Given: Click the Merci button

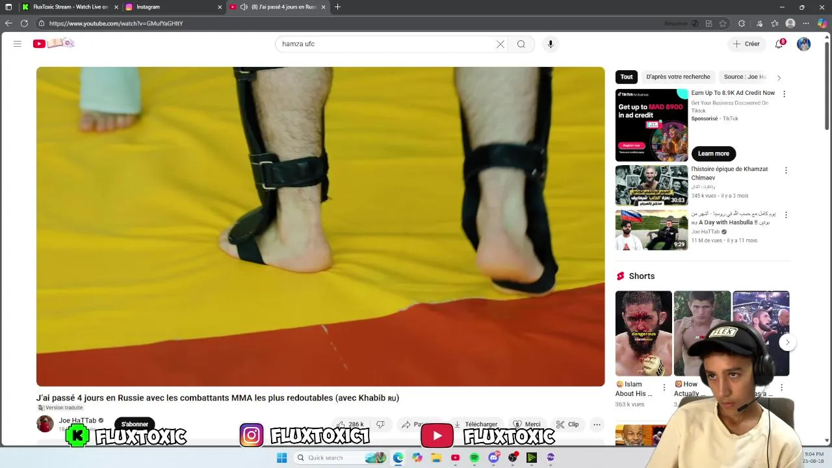Looking at the screenshot, I should [x=526, y=424].
